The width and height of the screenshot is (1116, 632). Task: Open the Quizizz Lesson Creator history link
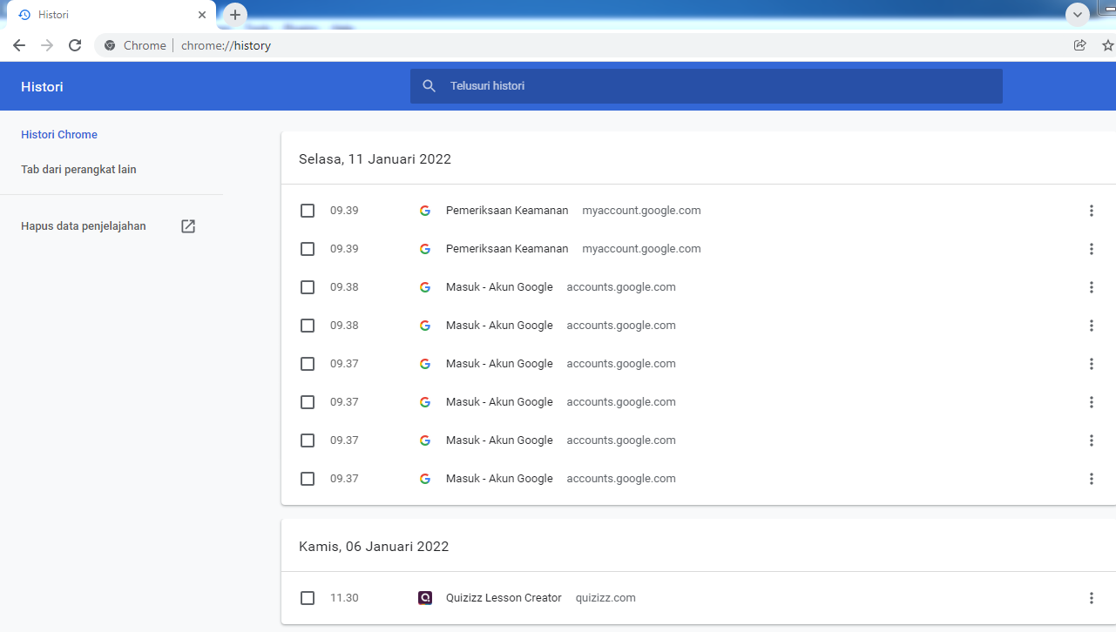pos(504,598)
